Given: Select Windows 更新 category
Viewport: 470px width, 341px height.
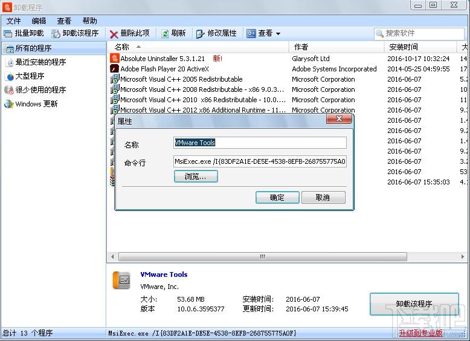Looking at the screenshot, I should [x=37, y=104].
